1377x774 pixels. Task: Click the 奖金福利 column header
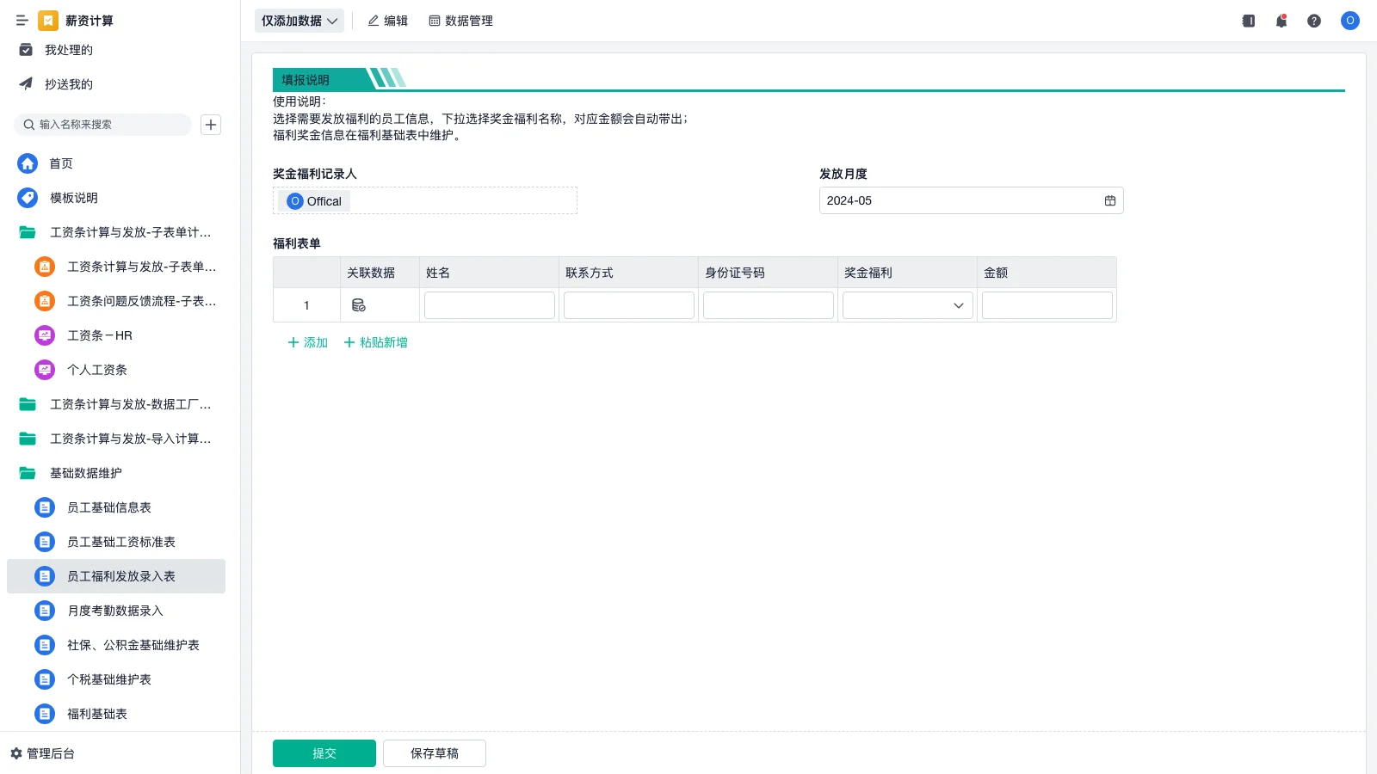coord(908,273)
